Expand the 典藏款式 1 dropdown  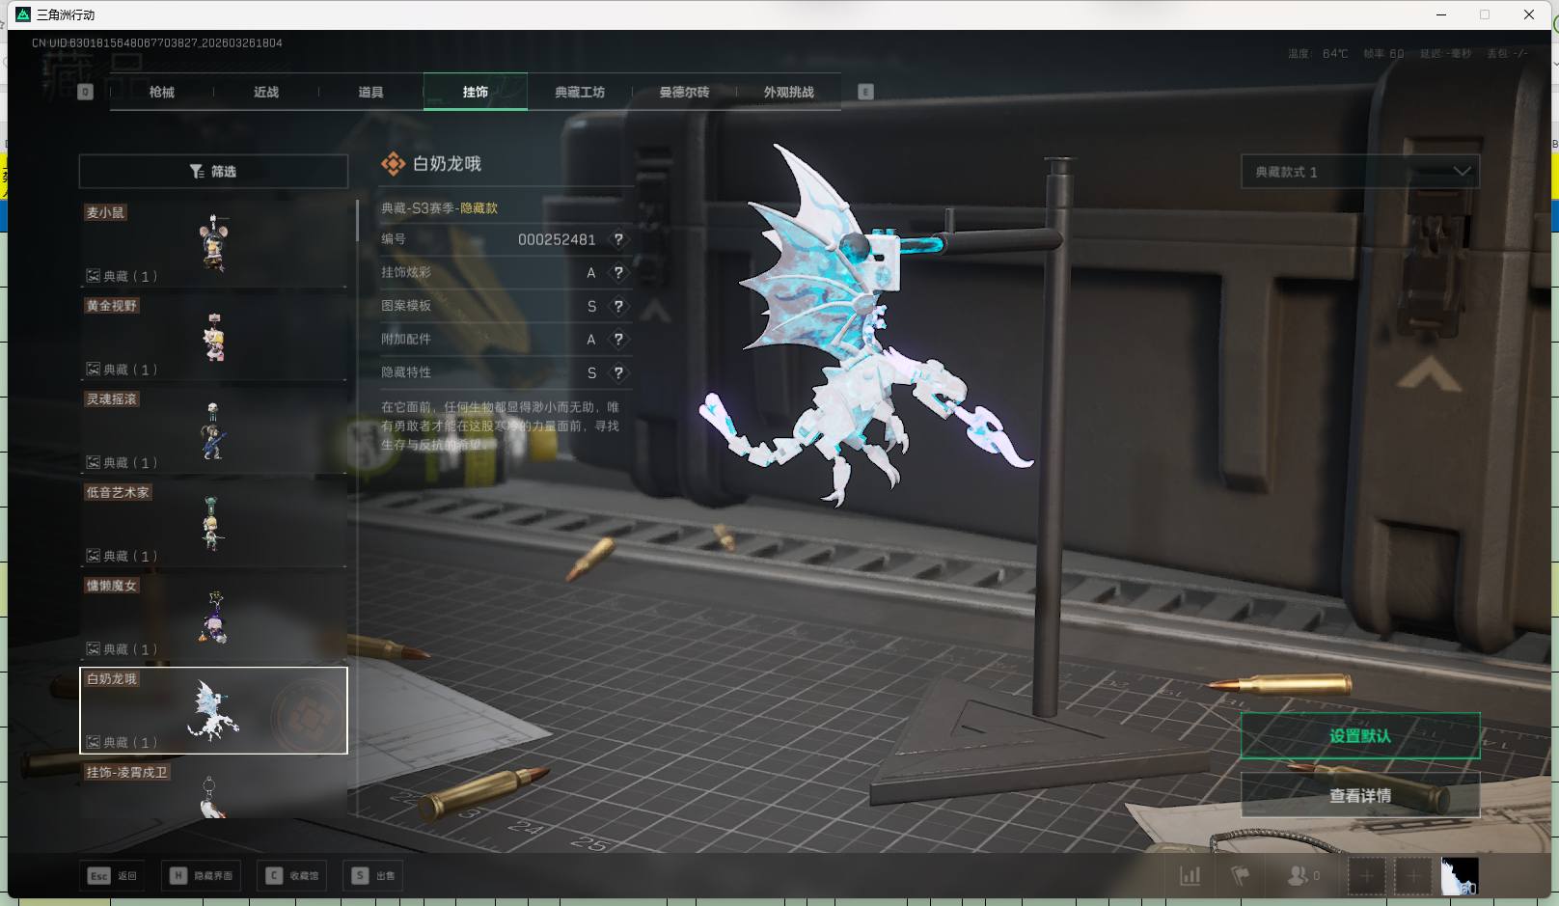(1359, 172)
